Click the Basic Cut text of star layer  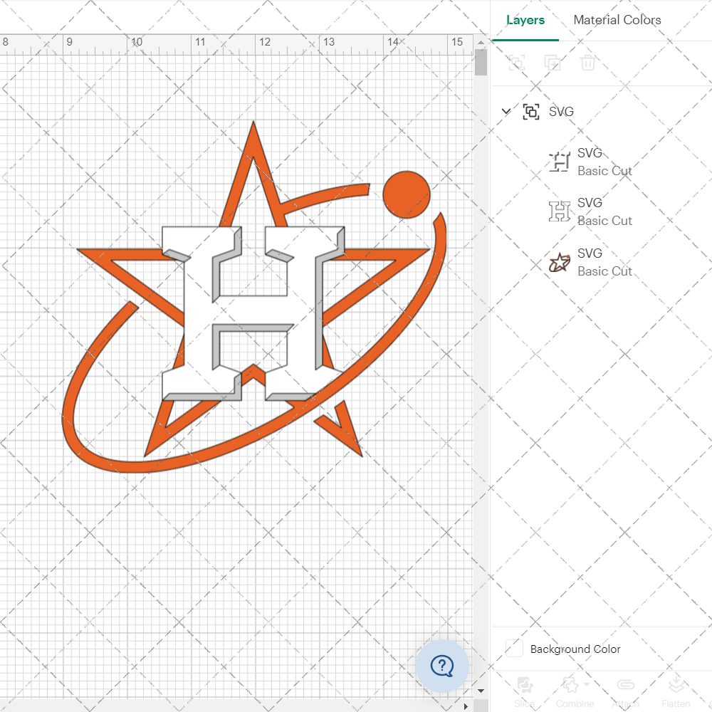604,271
